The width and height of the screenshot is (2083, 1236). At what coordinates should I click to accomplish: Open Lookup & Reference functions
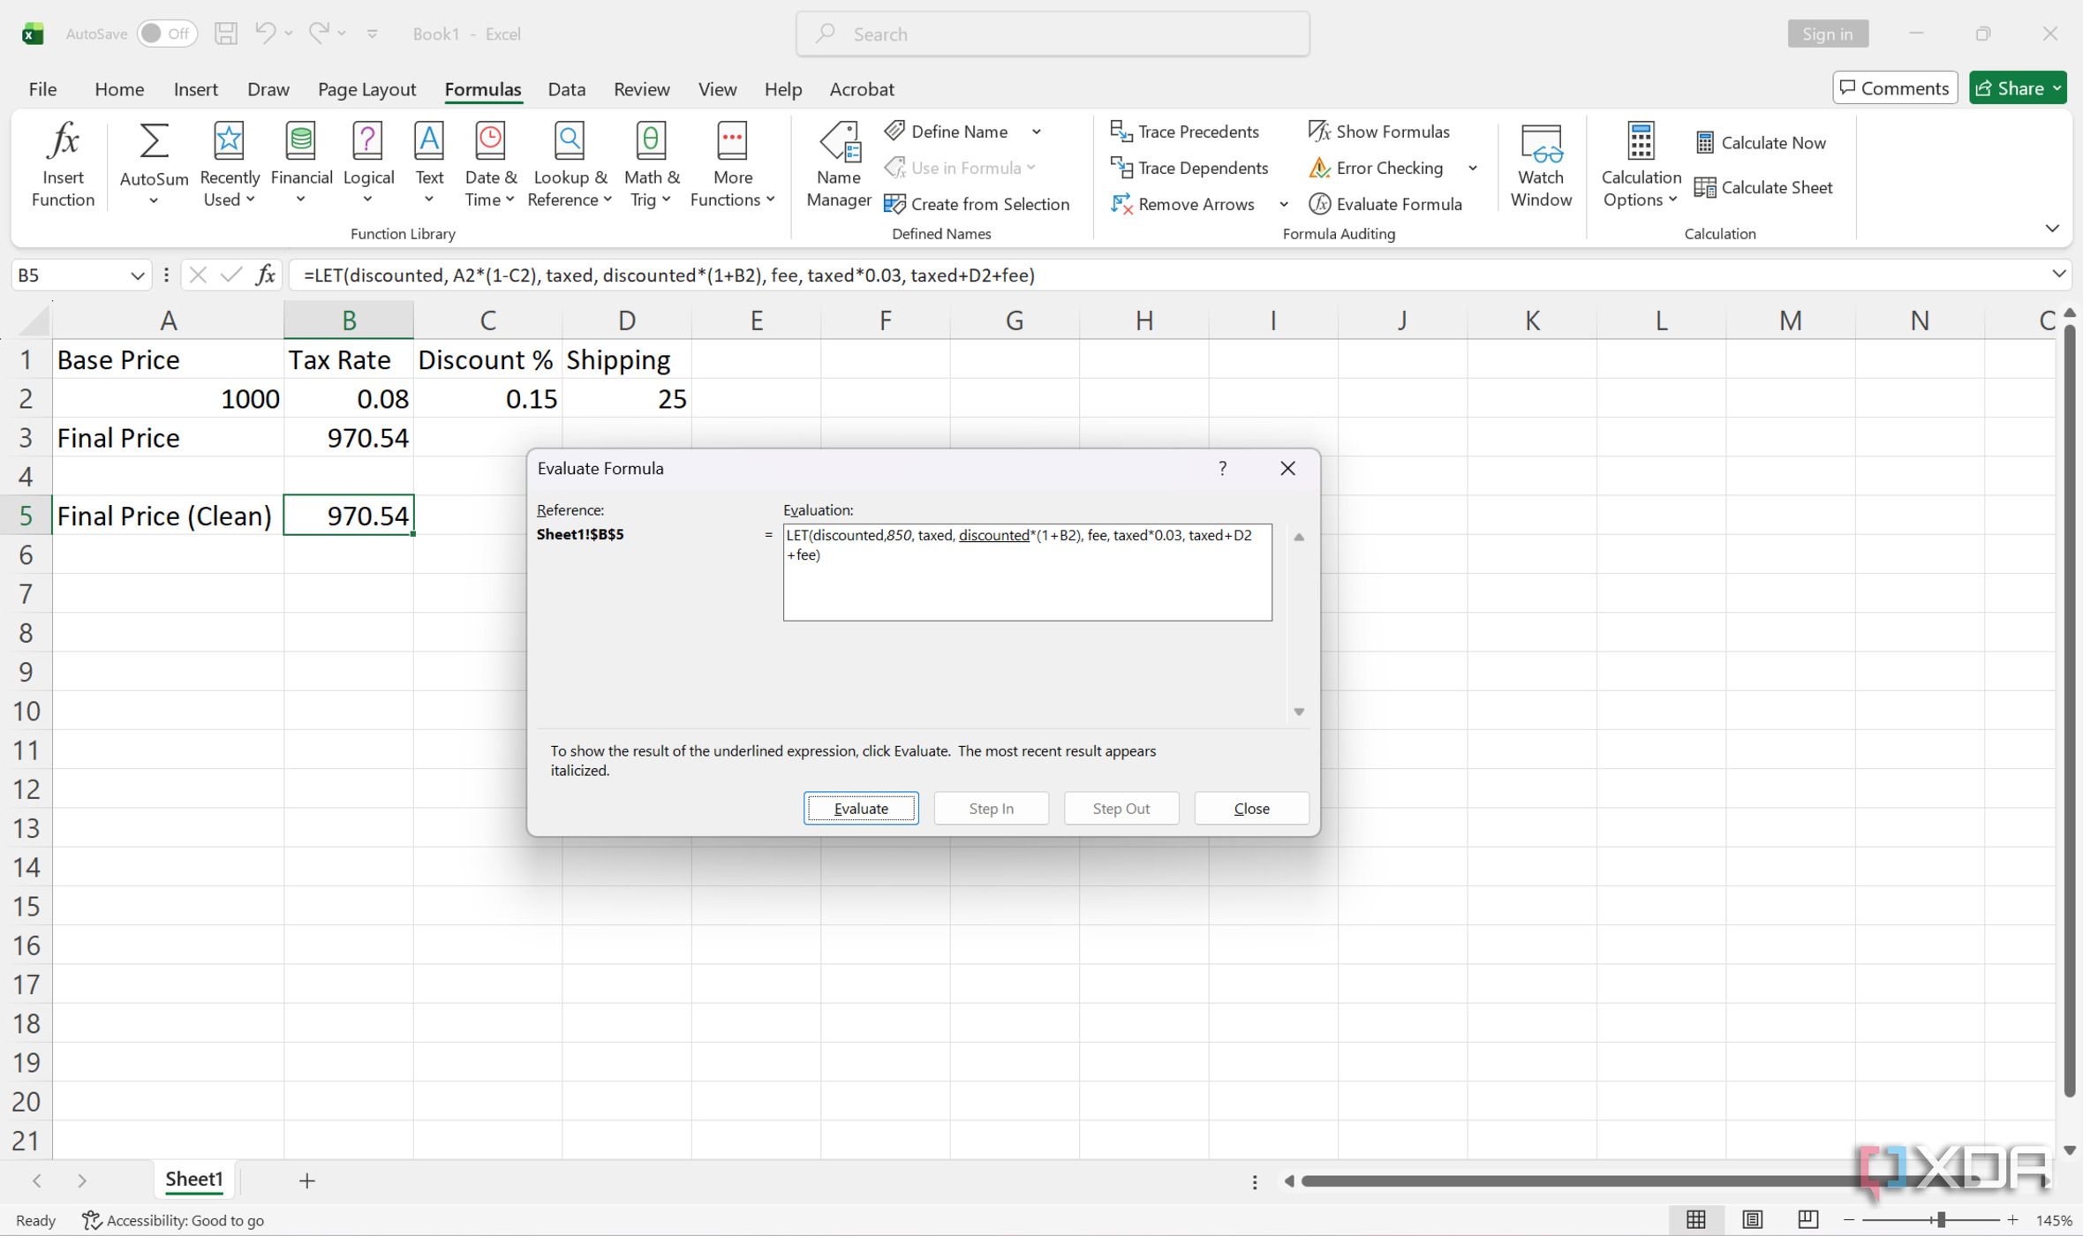(570, 164)
